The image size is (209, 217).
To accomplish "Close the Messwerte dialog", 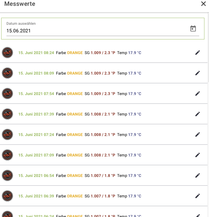I will pyautogui.click(x=203, y=4).
